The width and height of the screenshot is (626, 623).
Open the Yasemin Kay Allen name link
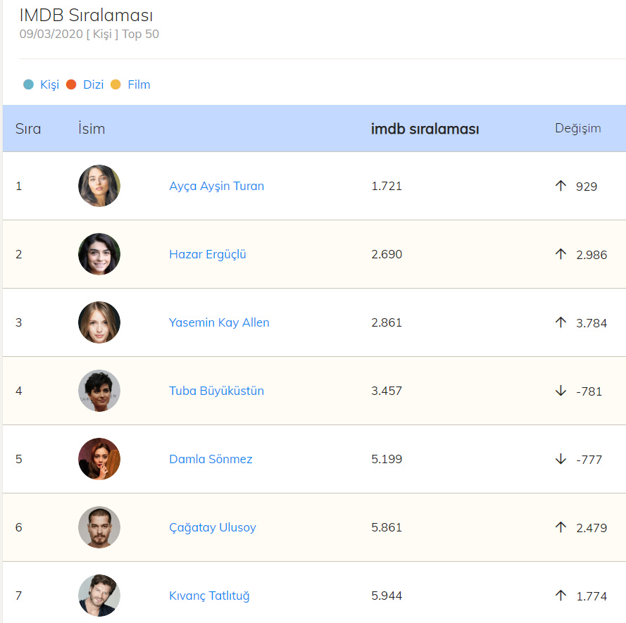click(x=219, y=323)
